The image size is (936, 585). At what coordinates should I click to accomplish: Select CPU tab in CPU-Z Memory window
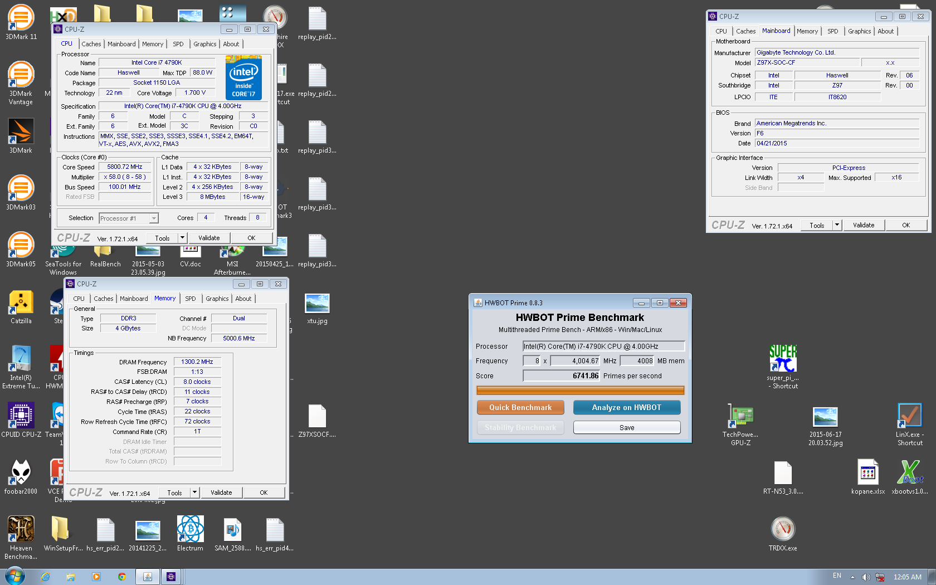click(x=79, y=299)
